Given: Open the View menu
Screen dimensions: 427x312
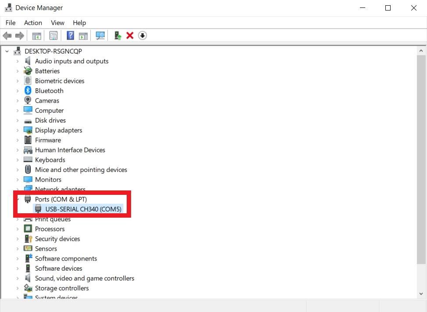Looking at the screenshot, I should [57, 23].
